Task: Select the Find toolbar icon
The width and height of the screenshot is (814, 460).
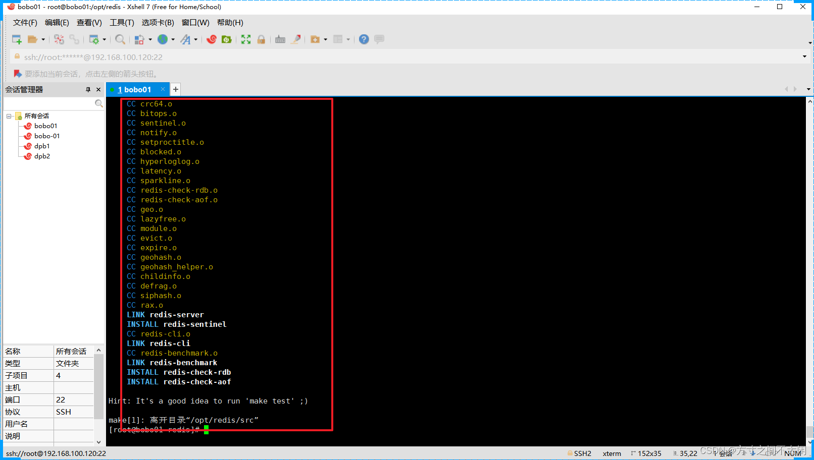Action: pyautogui.click(x=120, y=39)
